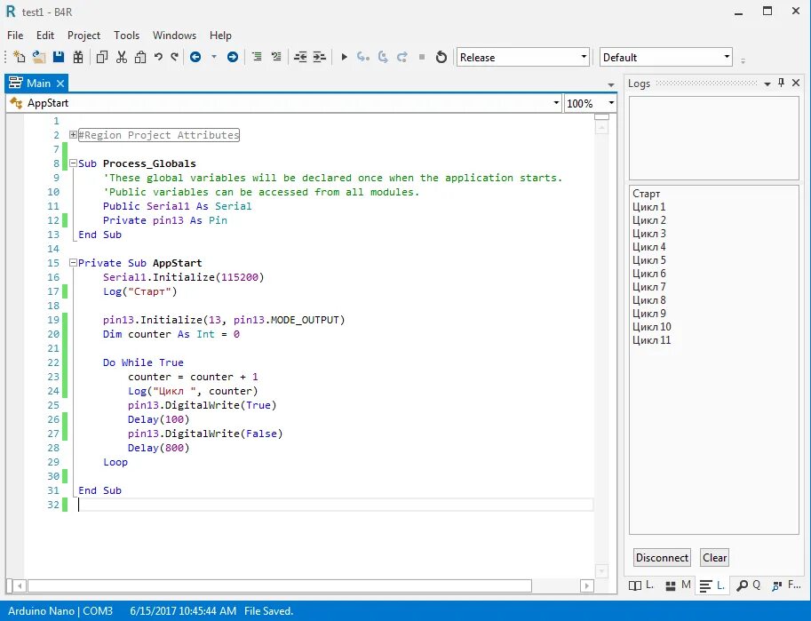Click the Increase indent icon

pos(320,57)
